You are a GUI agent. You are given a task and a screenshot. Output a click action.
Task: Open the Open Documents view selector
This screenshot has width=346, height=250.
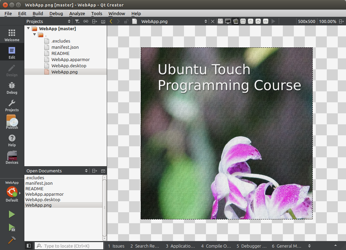(86, 171)
